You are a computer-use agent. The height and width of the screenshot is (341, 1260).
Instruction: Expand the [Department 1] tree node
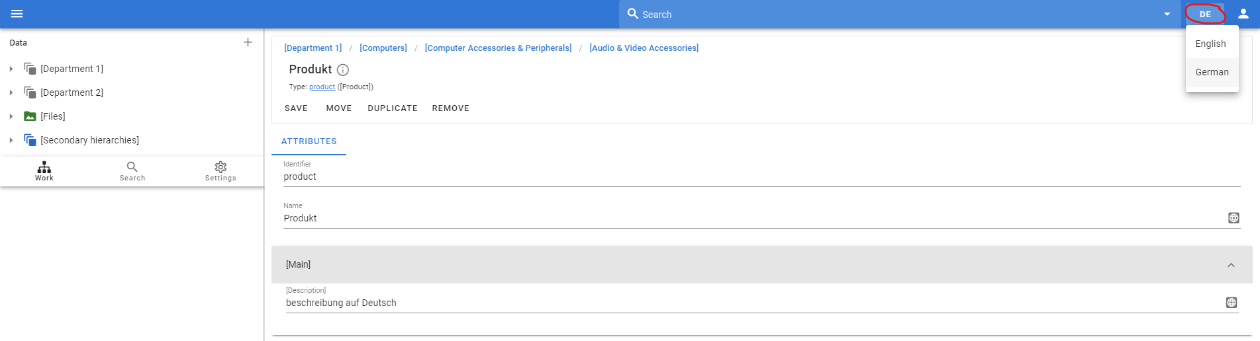tap(11, 69)
